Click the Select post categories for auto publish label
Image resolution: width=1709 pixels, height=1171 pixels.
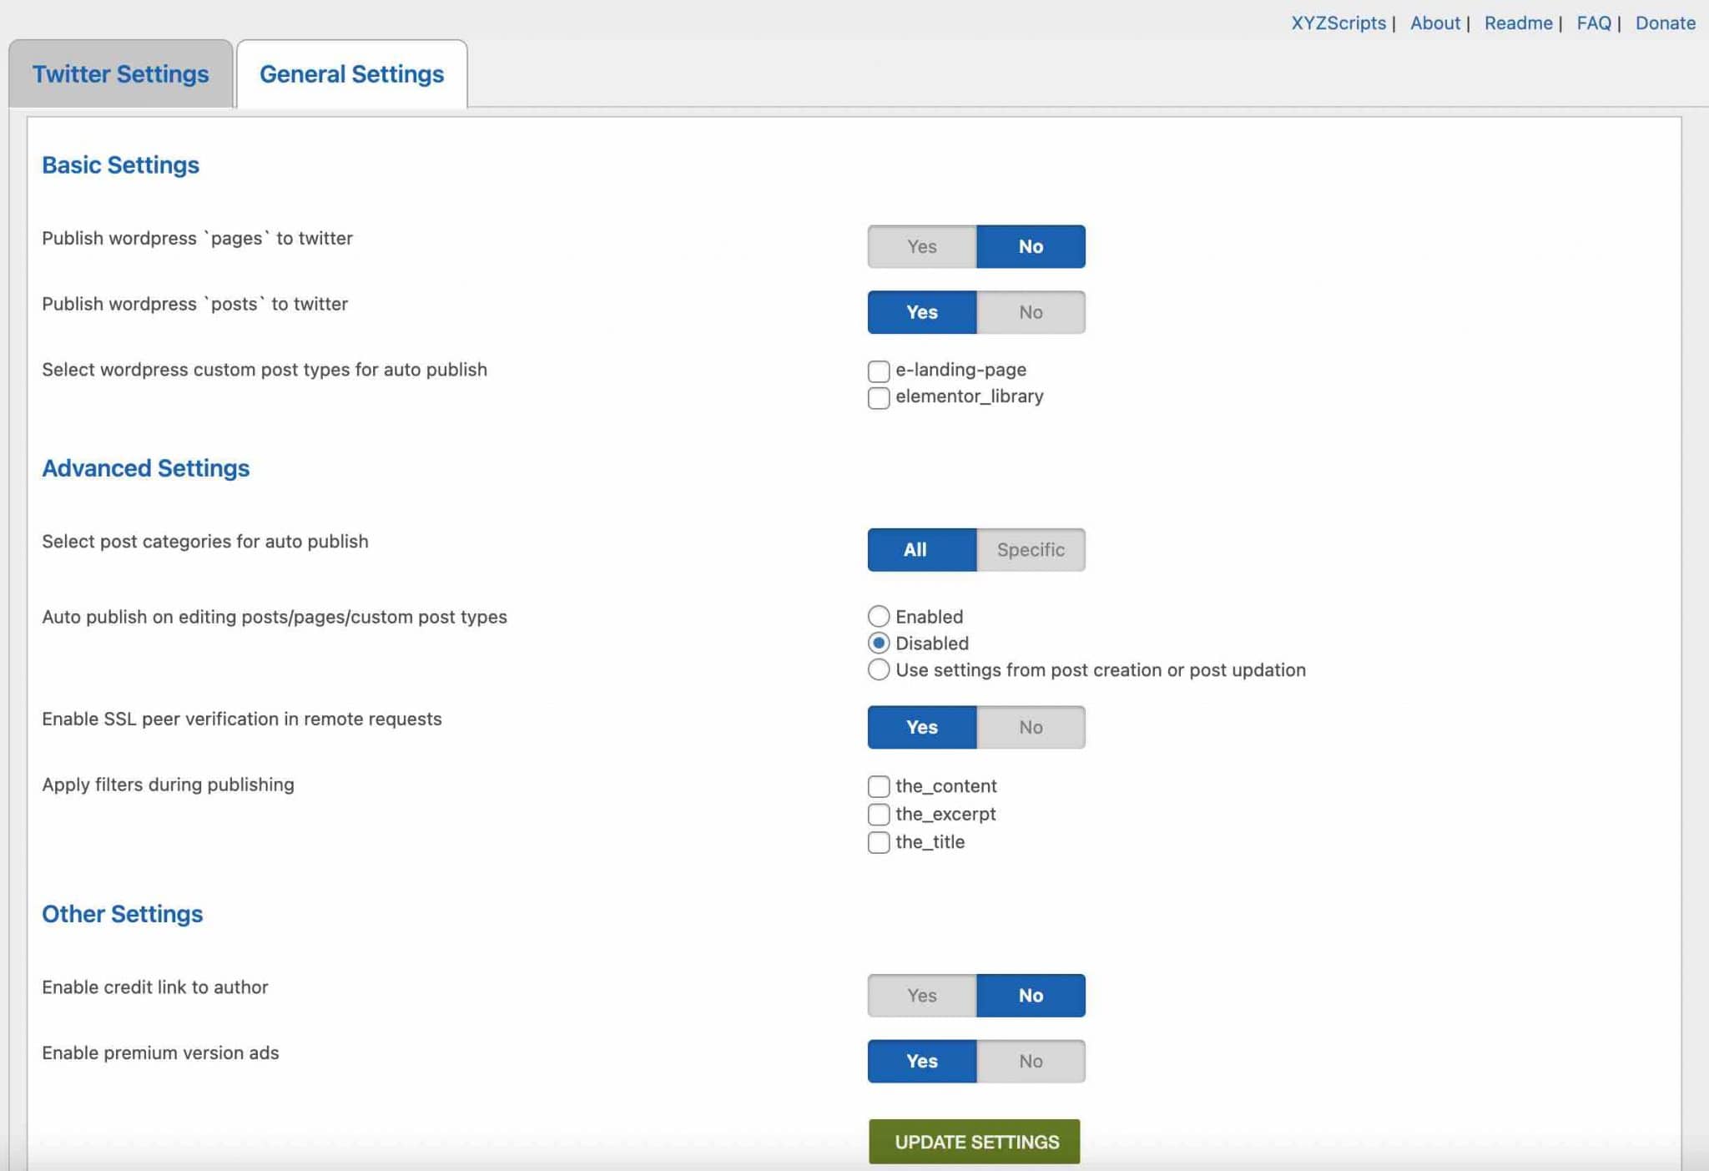pos(204,541)
